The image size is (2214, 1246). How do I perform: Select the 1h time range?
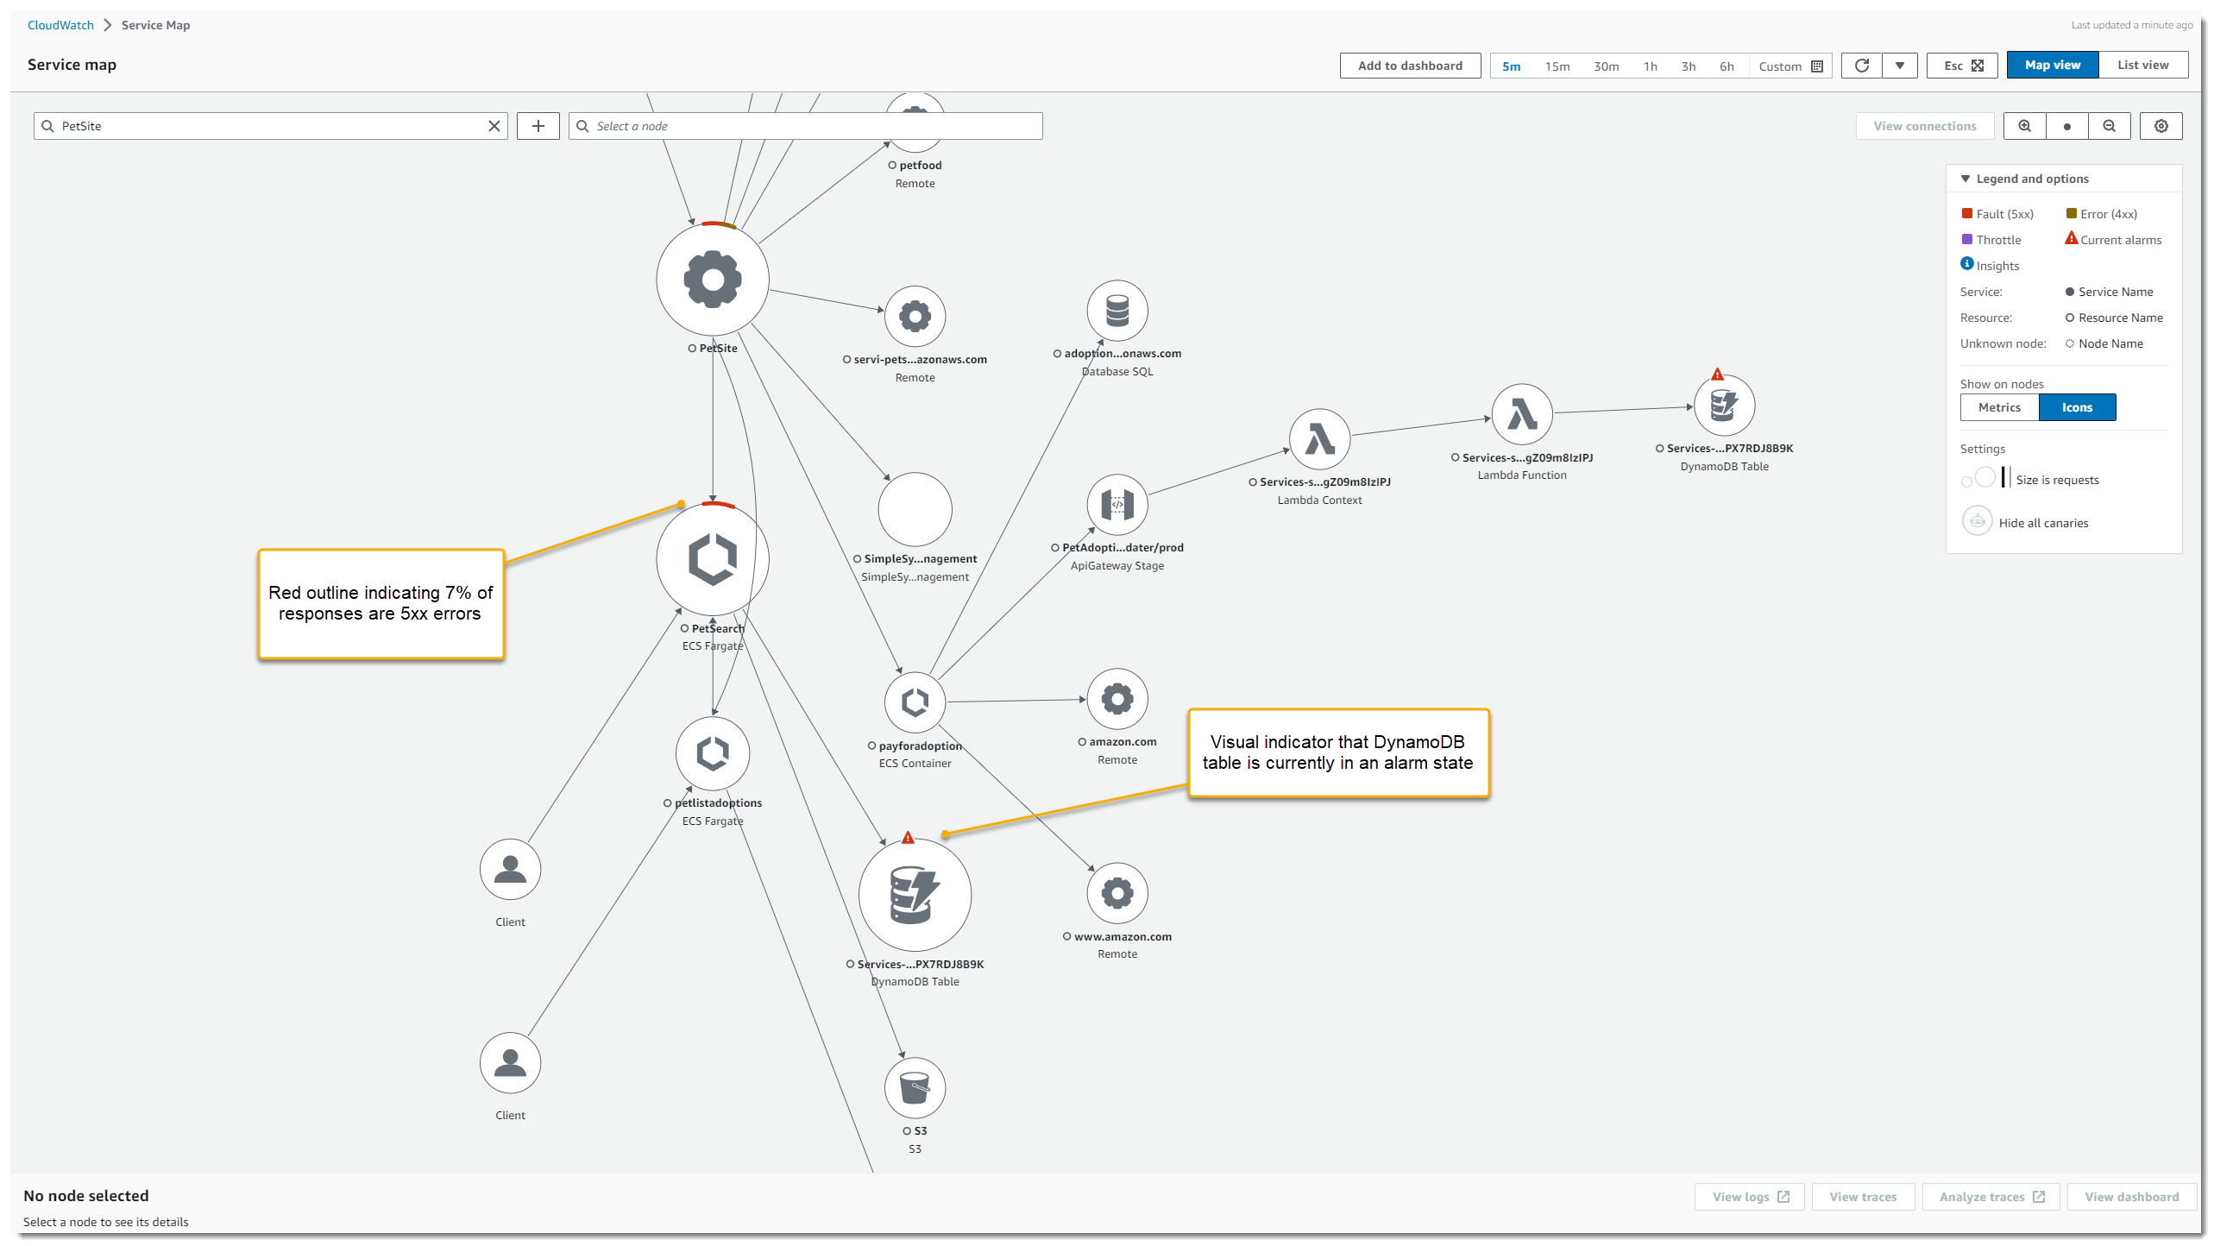[1650, 66]
